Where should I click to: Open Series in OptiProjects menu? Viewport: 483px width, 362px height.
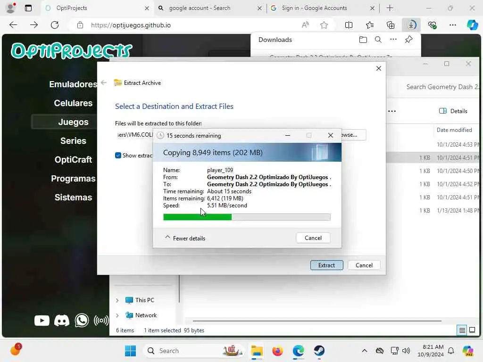[x=73, y=140]
